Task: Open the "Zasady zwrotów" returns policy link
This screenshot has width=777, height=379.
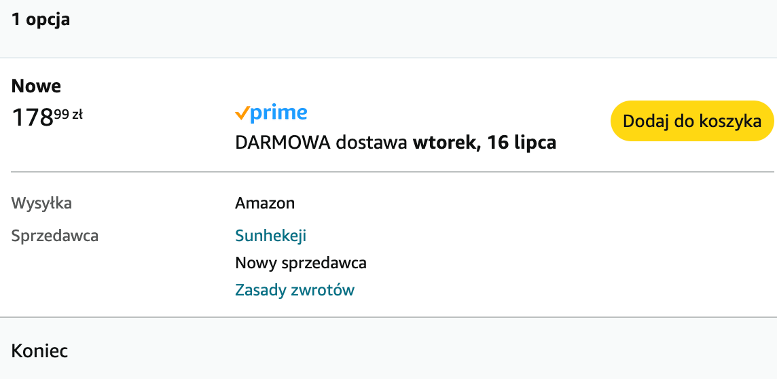Action: click(295, 289)
